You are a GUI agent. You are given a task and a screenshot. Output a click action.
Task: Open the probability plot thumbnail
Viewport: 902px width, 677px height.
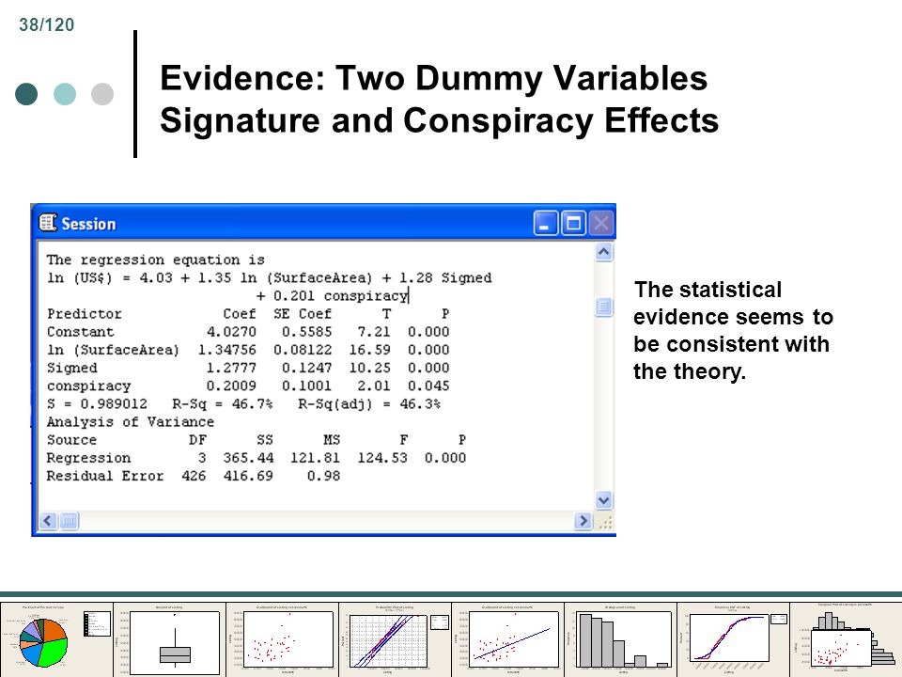tap(395, 639)
